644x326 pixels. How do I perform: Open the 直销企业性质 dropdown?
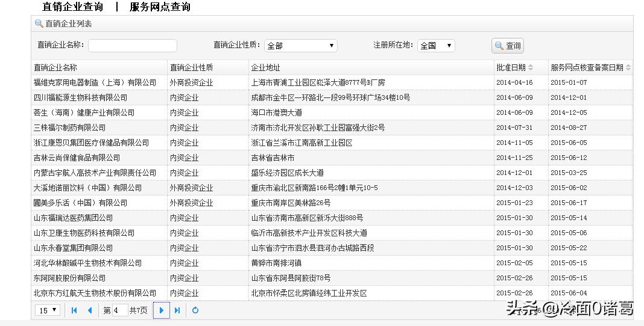click(x=301, y=46)
